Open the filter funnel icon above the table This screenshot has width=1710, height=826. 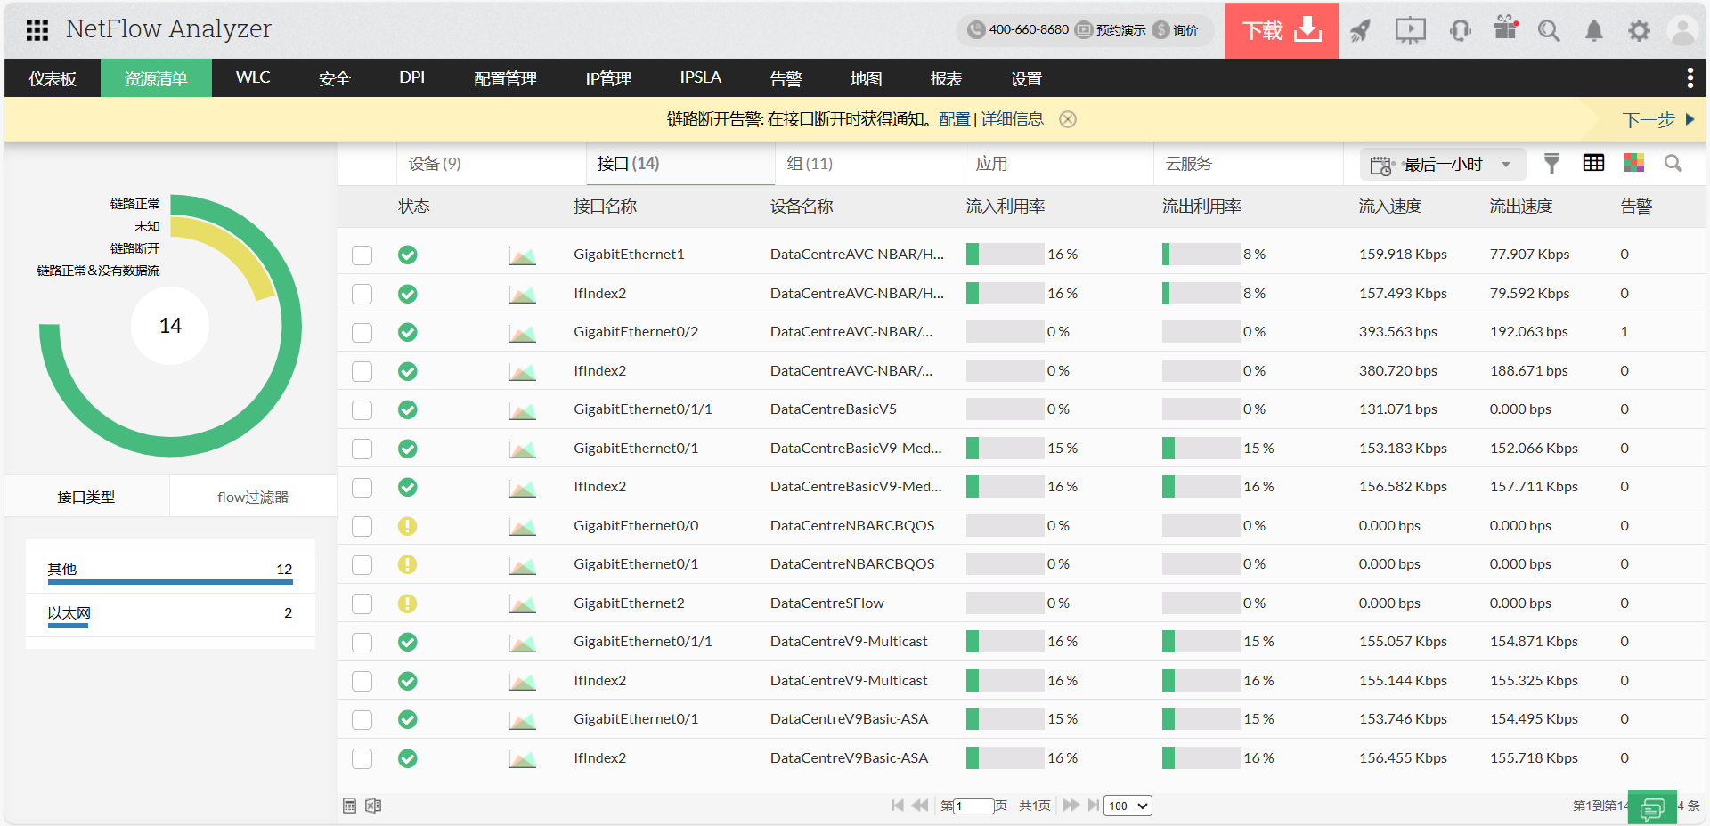1552,164
